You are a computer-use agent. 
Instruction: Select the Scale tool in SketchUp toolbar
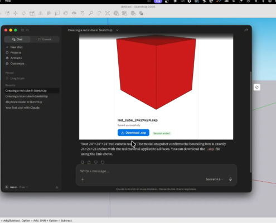tap(32, 13)
